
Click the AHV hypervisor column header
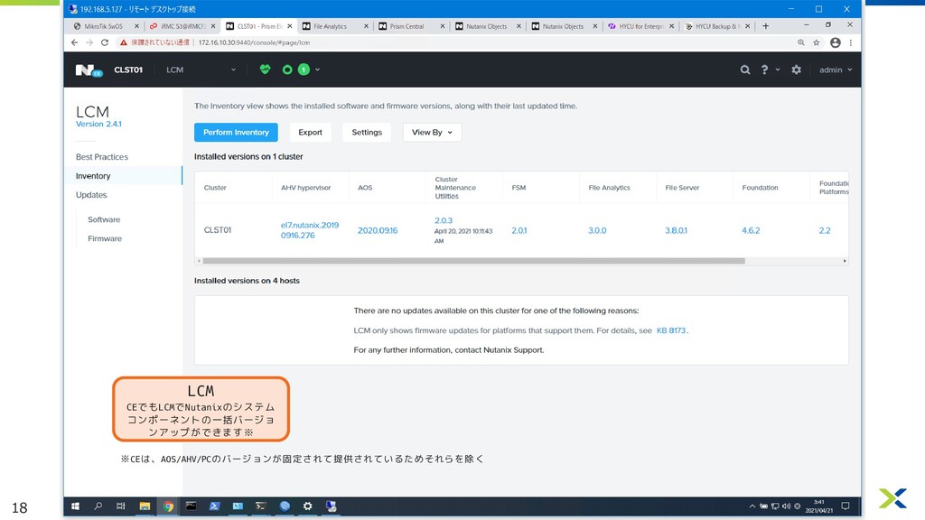tap(305, 188)
